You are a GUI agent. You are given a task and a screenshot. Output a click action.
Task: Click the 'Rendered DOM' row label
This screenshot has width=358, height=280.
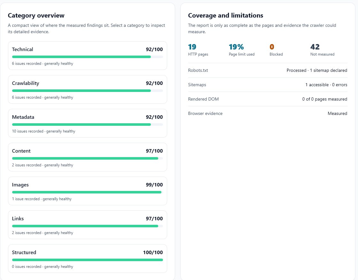tap(203, 99)
